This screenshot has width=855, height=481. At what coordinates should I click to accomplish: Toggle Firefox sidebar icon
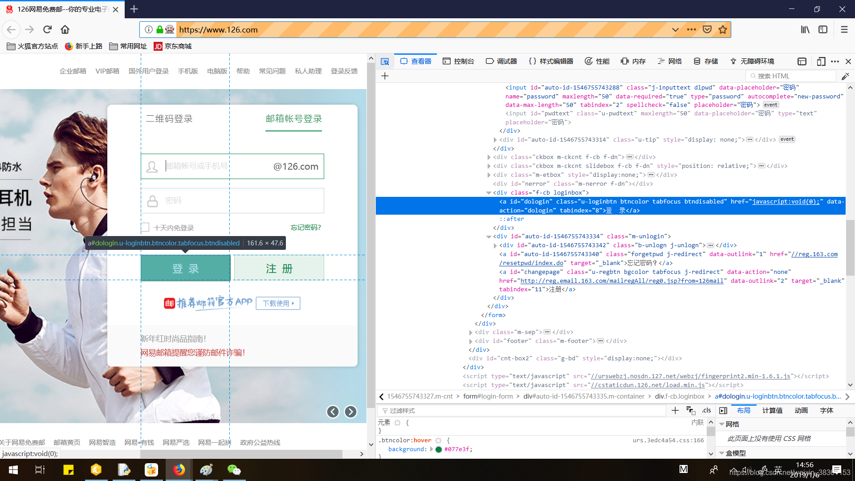click(x=823, y=29)
